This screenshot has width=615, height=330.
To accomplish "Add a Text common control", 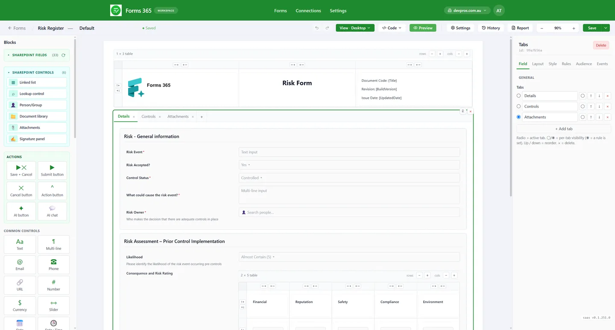I will (x=20, y=244).
